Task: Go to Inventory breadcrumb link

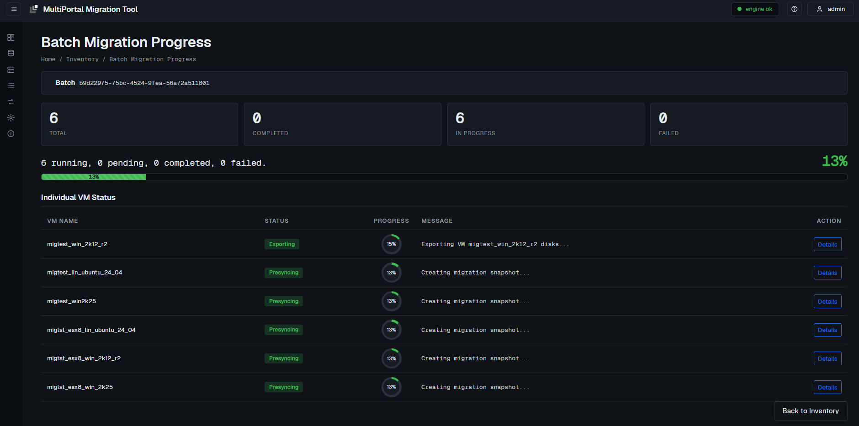Action: 82,59
